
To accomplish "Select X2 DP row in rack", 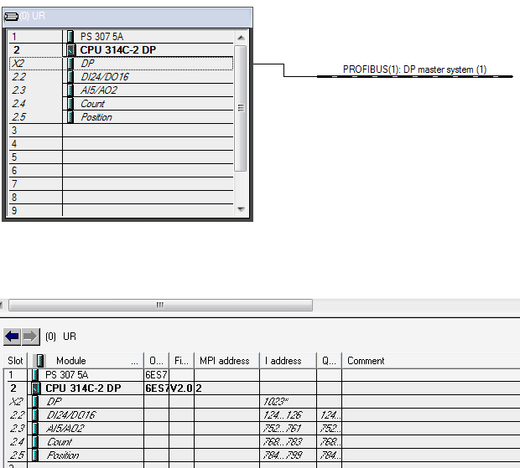I will [121, 64].
